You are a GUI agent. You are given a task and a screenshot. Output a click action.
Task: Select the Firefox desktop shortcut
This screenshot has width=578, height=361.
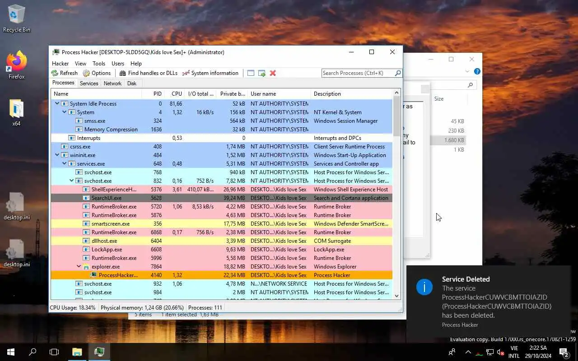pos(17,66)
